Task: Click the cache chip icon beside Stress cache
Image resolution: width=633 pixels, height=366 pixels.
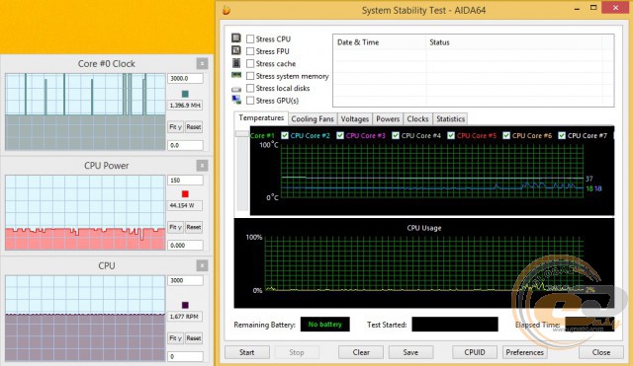Action: [x=236, y=63]
